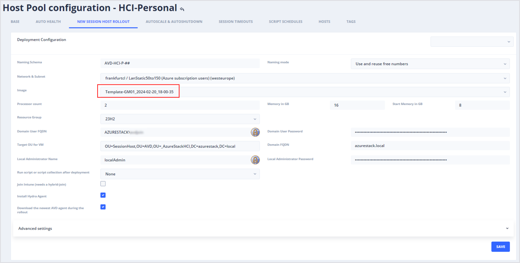Open the empty Deployment Configuration dropdown at top right
Image resolution: width=520 pixels, height=263 pixels.
click(x=471, y=42)
